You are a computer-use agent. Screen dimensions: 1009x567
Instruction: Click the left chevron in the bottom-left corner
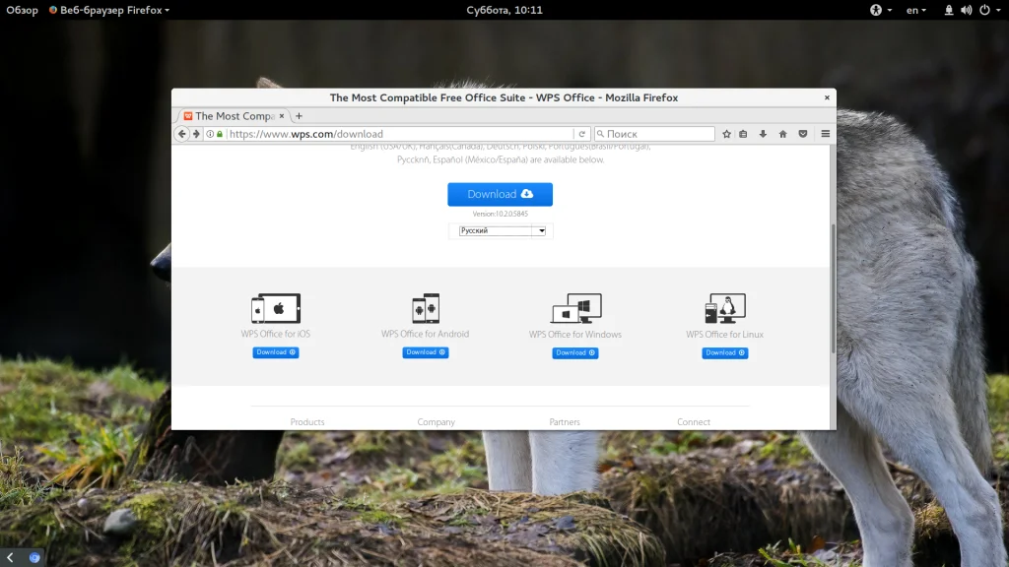(10, 557)
